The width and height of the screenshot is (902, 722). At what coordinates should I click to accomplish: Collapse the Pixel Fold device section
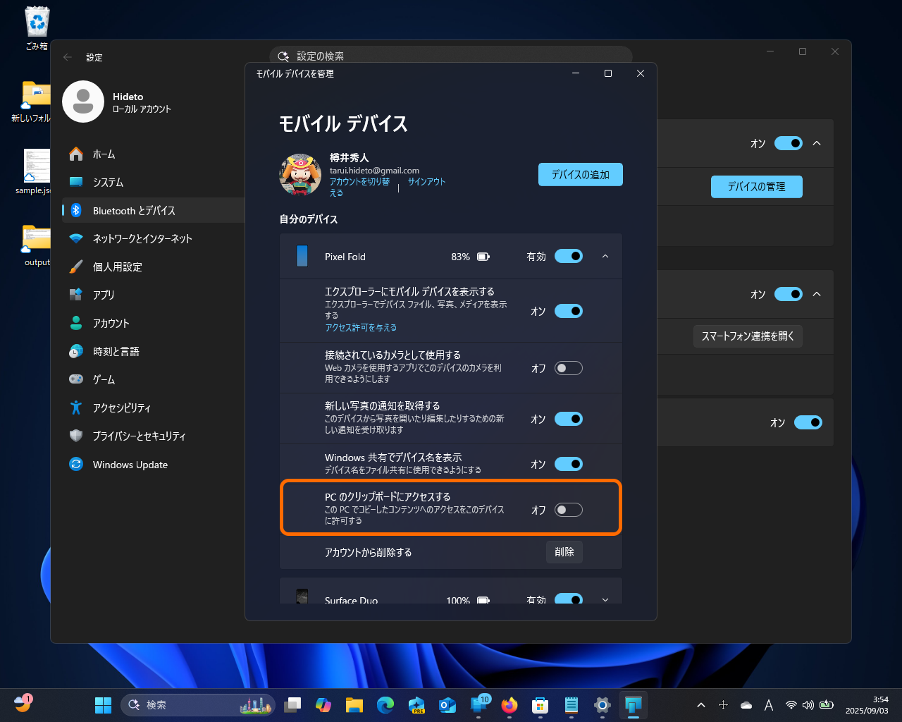605,257
